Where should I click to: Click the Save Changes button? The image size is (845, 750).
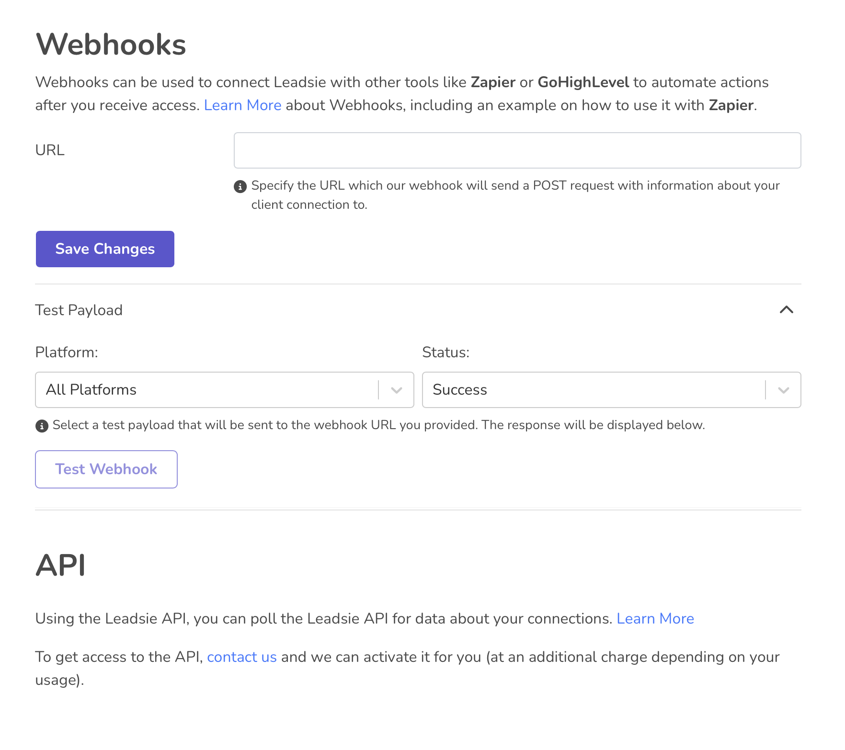[x=105, y=249]
